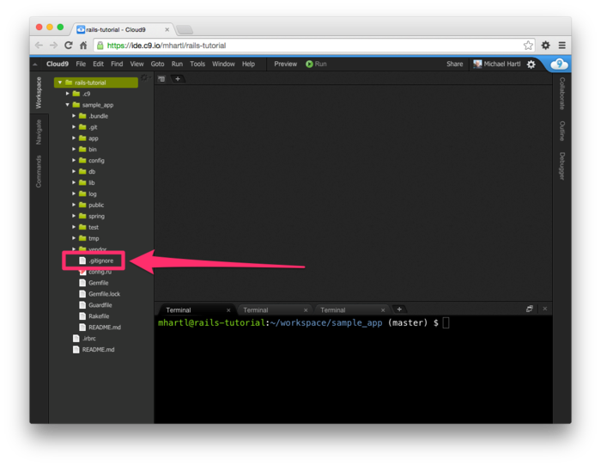Expand the app folder
This screenshot has width=601, height=466.
click(74, 138)
